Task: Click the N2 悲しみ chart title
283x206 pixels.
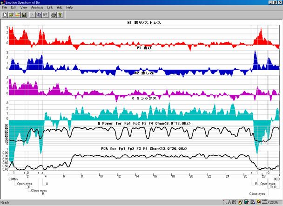Action: (144, 73)
